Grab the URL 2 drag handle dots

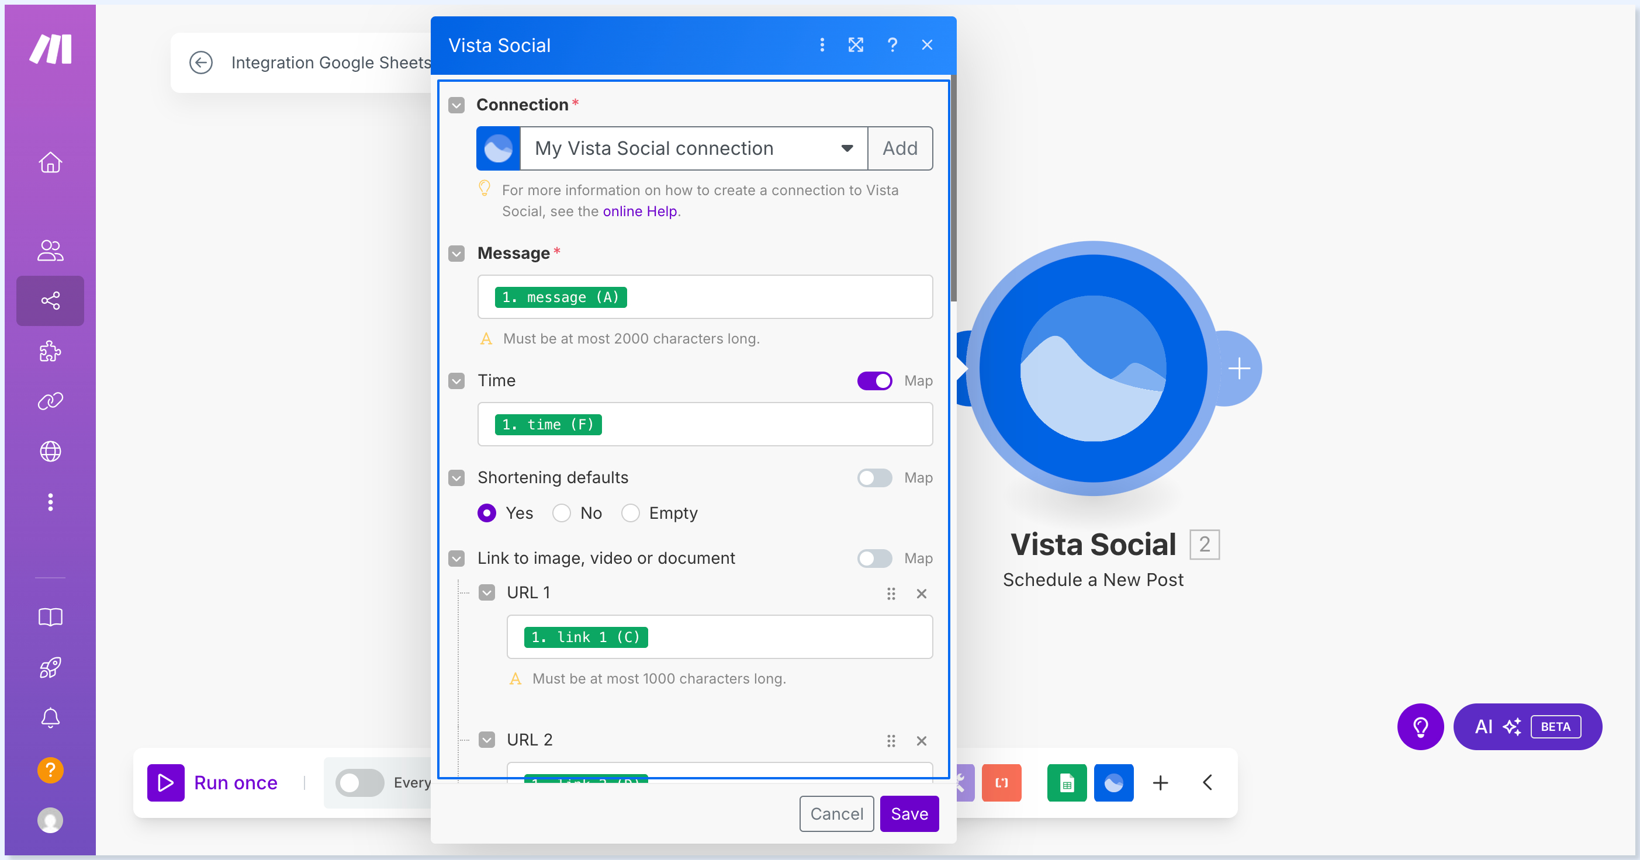(x=891, y=740)
